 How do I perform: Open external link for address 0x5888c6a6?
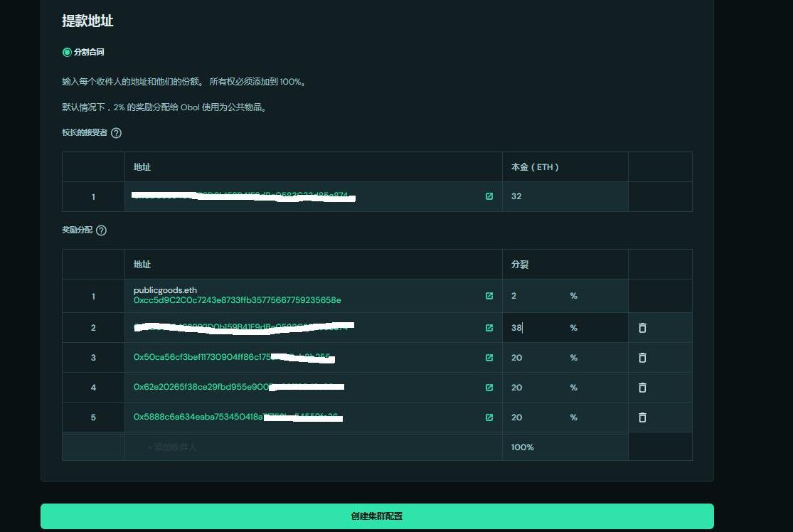[x=489, y=417]
